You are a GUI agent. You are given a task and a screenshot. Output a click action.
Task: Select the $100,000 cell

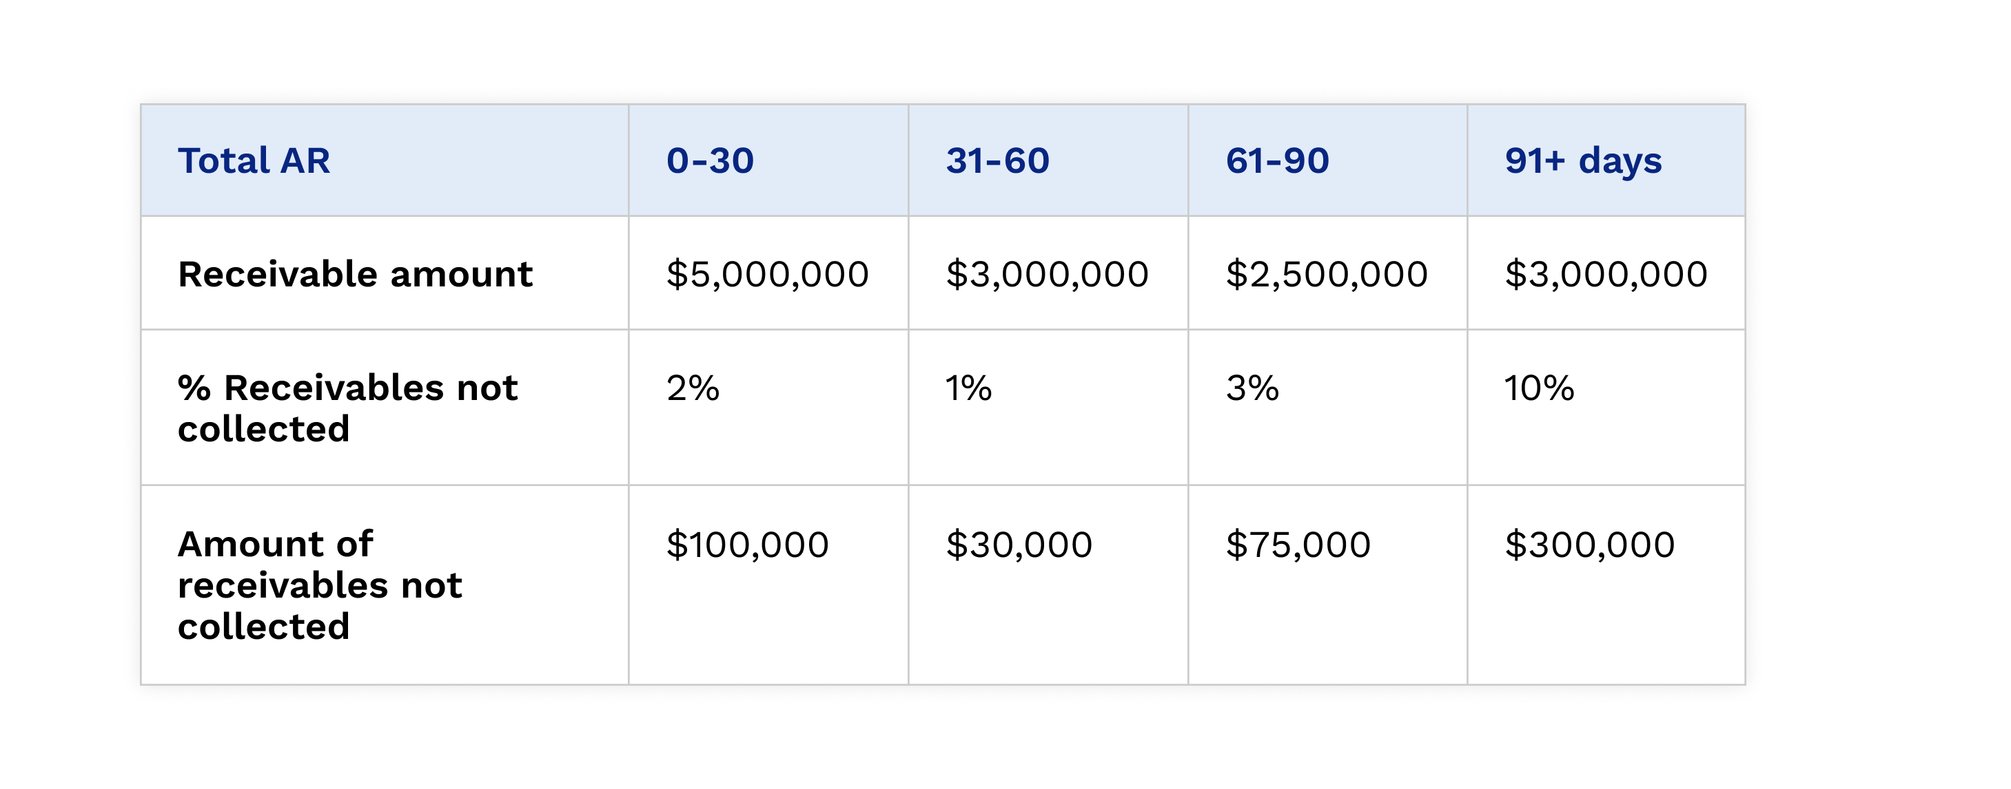(x=768, y=585)
